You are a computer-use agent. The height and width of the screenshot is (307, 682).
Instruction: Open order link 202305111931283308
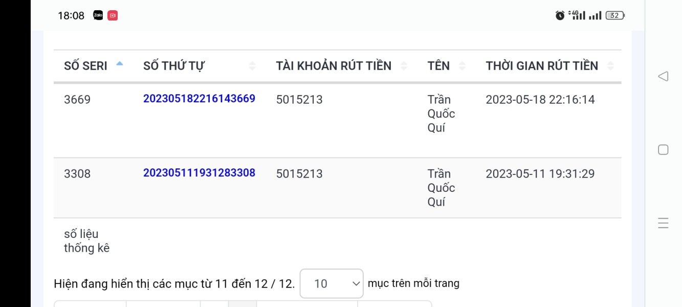(x=199, y=173)
